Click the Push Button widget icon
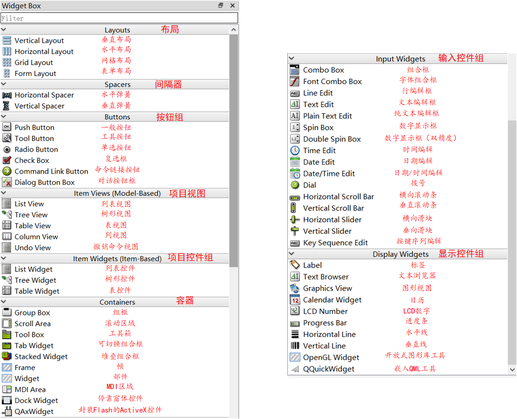Viewport: 517px width, 419px height. 6,127
